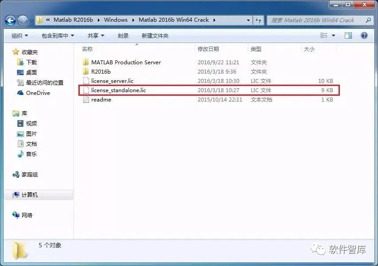The image size is (378, 266).
Task: Open 最近访问的位置 in navigation pane
Action: (x=45, y=83)
